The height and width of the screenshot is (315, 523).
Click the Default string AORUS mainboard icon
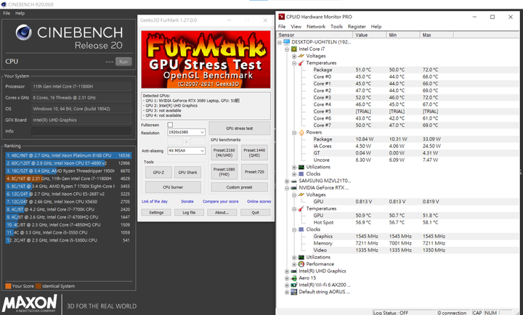click(294, 292)
